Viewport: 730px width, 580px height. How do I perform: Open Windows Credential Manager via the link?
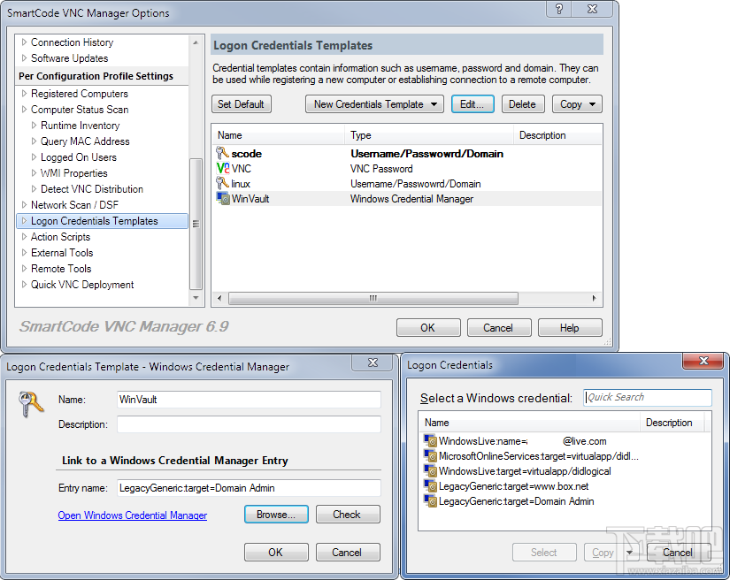point(132,515)
